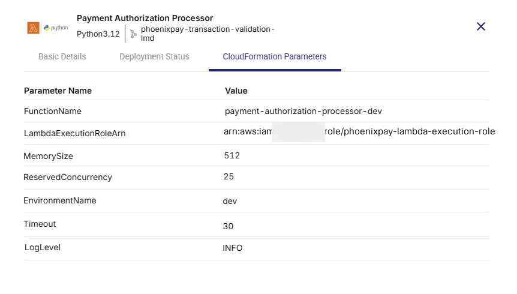Click the Parameter Name column header
517x294 pixels.
point(58,91)
